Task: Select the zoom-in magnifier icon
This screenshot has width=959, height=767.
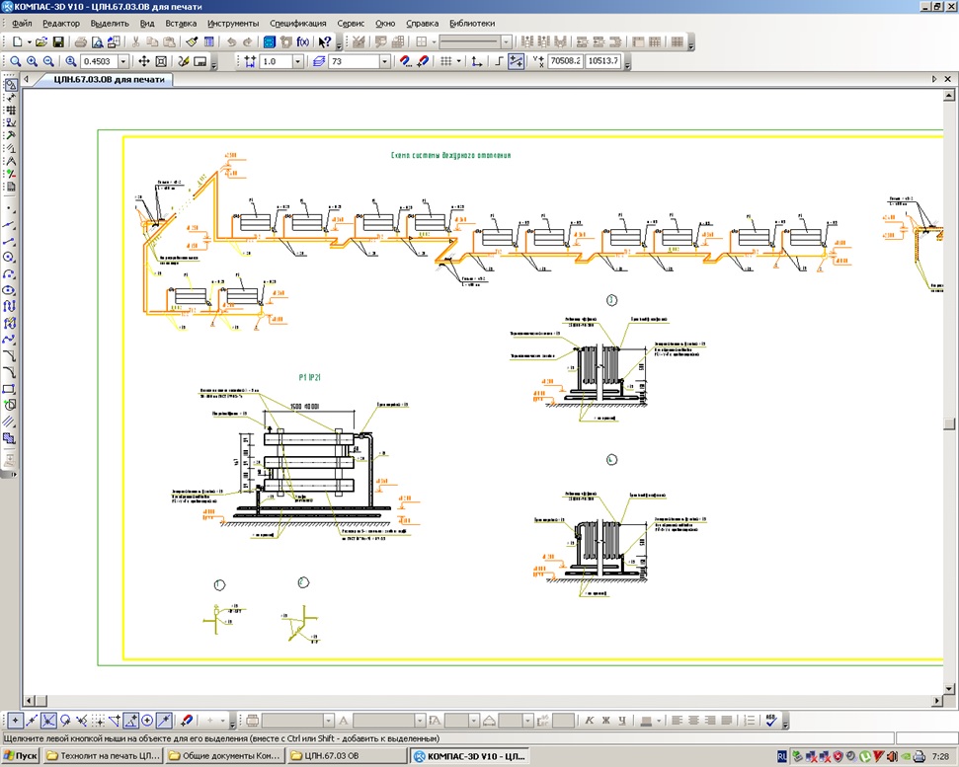Action: 32,61
